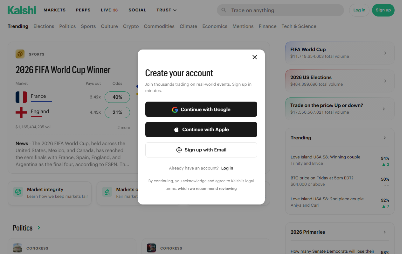Switch to the Crypto category tab
The height and width of the screenshot is (254, 407).
(131, 26)
